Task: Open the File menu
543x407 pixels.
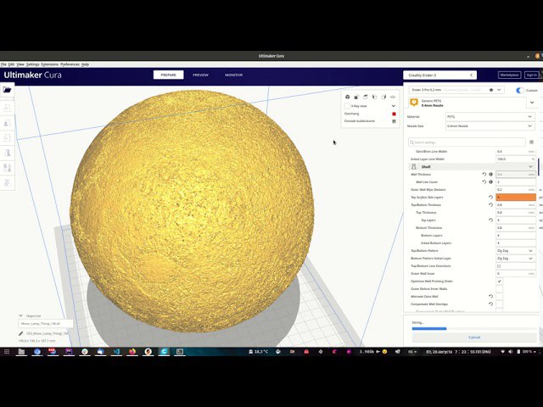Action: pos(3,64)
